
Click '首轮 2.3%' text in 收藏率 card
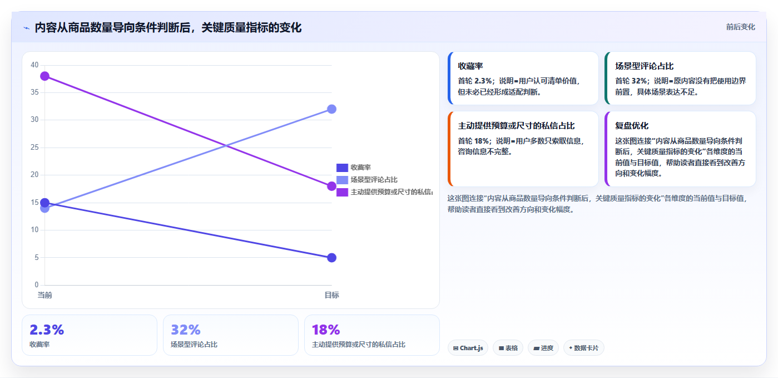(474, 81)
